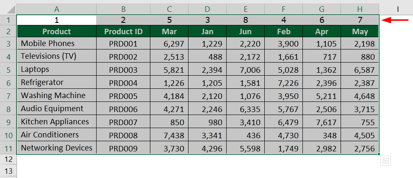
Task: Click the PRD005 cell
Action: point(123,96)
